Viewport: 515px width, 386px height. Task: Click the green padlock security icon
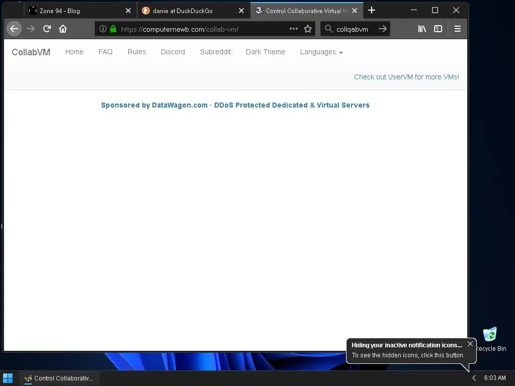(x=113, y=29)
